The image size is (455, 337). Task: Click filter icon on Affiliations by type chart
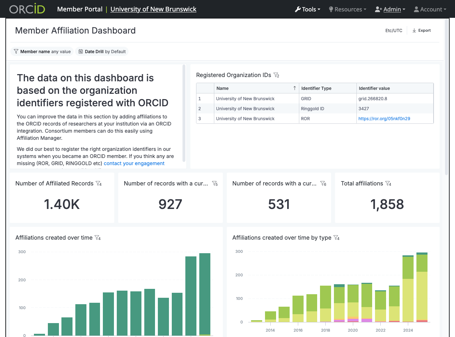coord(336,238)
